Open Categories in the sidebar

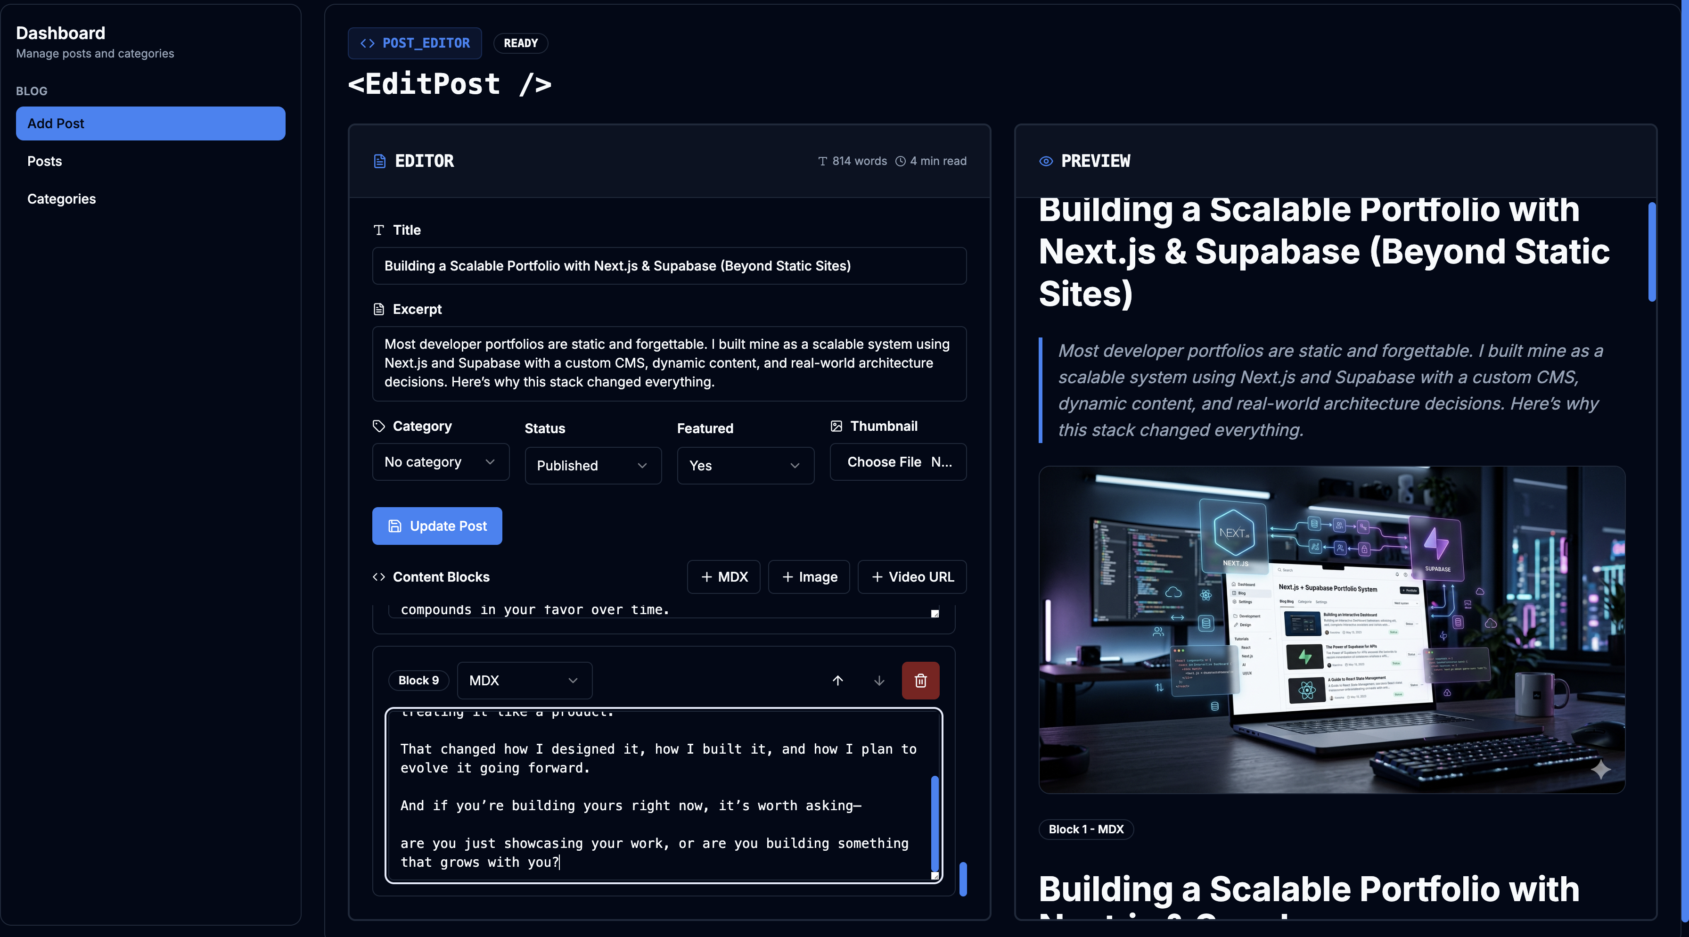click(x=151, y=199)
